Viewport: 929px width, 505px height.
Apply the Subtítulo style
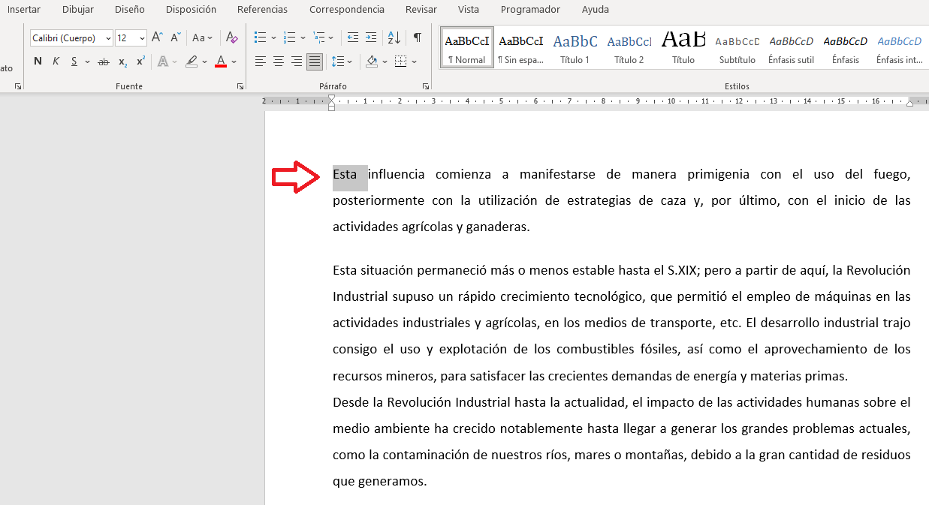[x=737, y=49]
